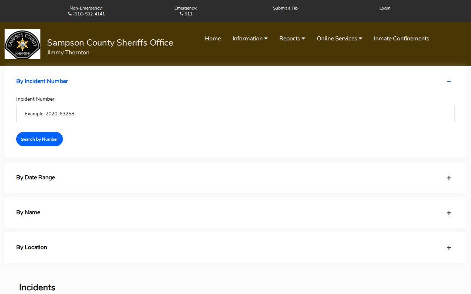Screen dimensions: 471x294
Task: Open the Submit a Tip link
Action: (x=285, y=8)
